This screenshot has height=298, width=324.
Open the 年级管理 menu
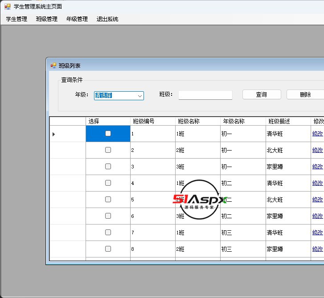[77, 19]
